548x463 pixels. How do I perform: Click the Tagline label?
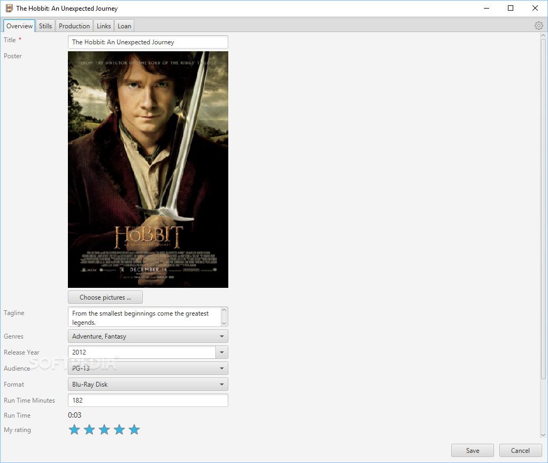pos(14,313)
